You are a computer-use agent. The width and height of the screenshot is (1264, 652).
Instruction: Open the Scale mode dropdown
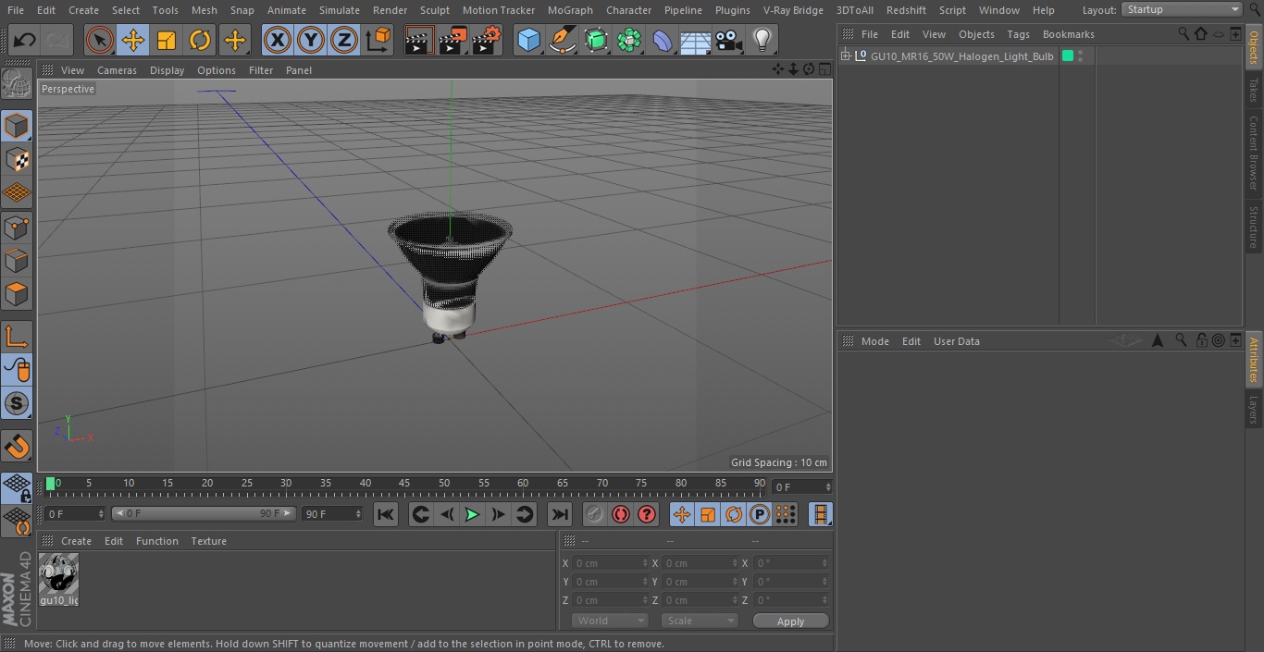pyautogui.click(x=699, y=621)
